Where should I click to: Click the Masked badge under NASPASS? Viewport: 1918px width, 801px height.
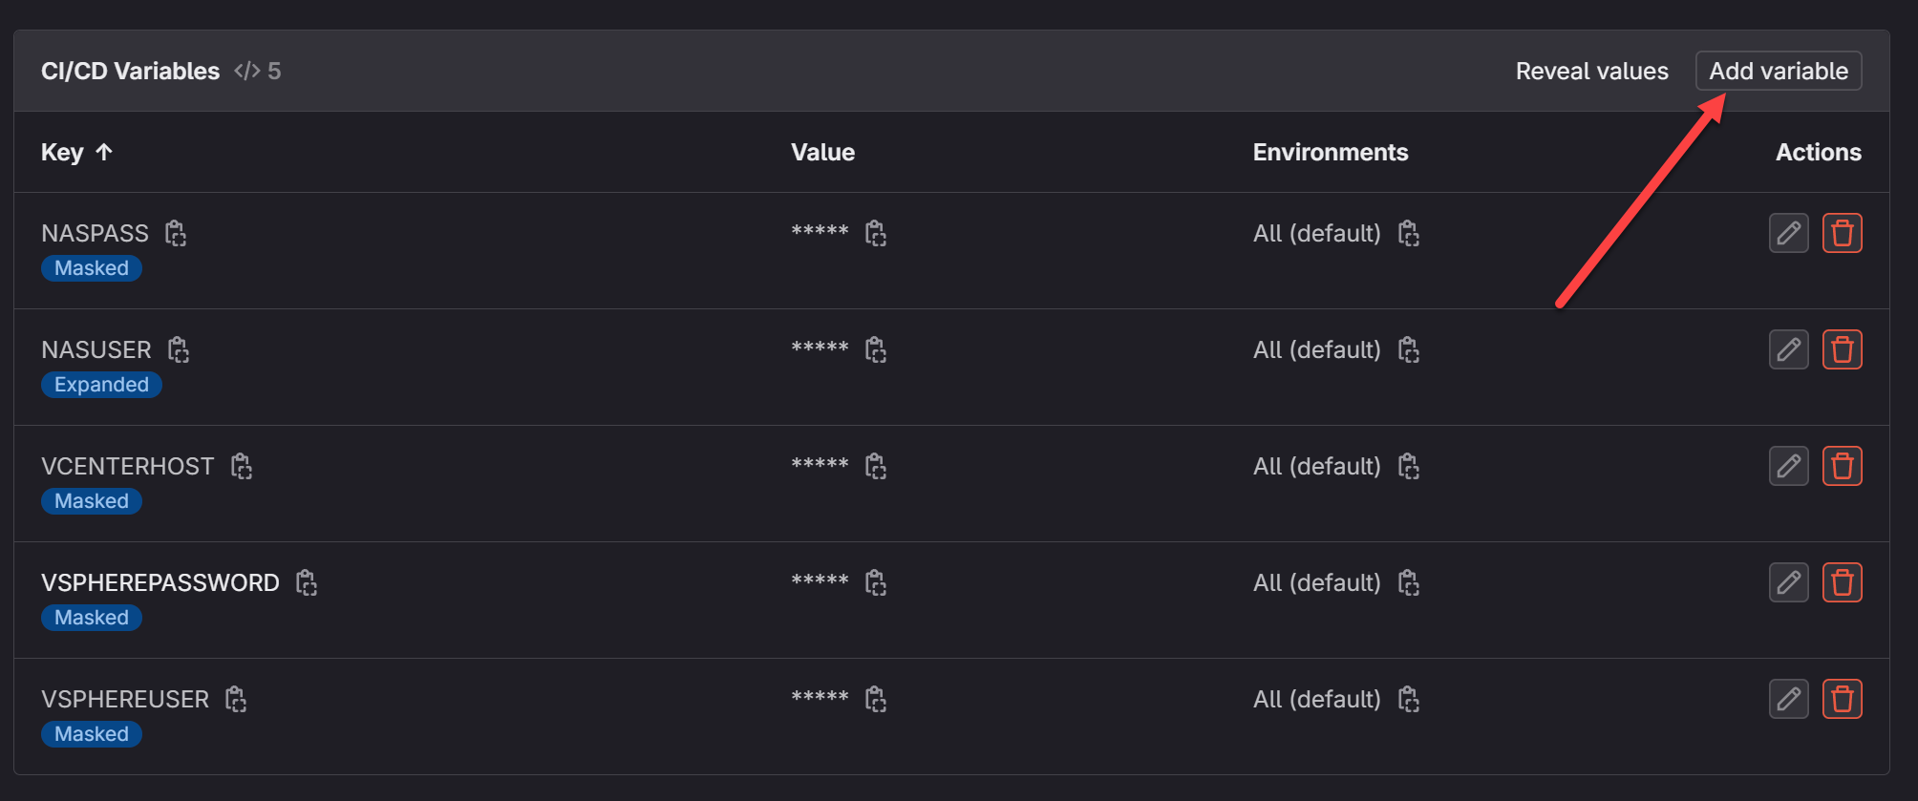(x=92, y=268)
